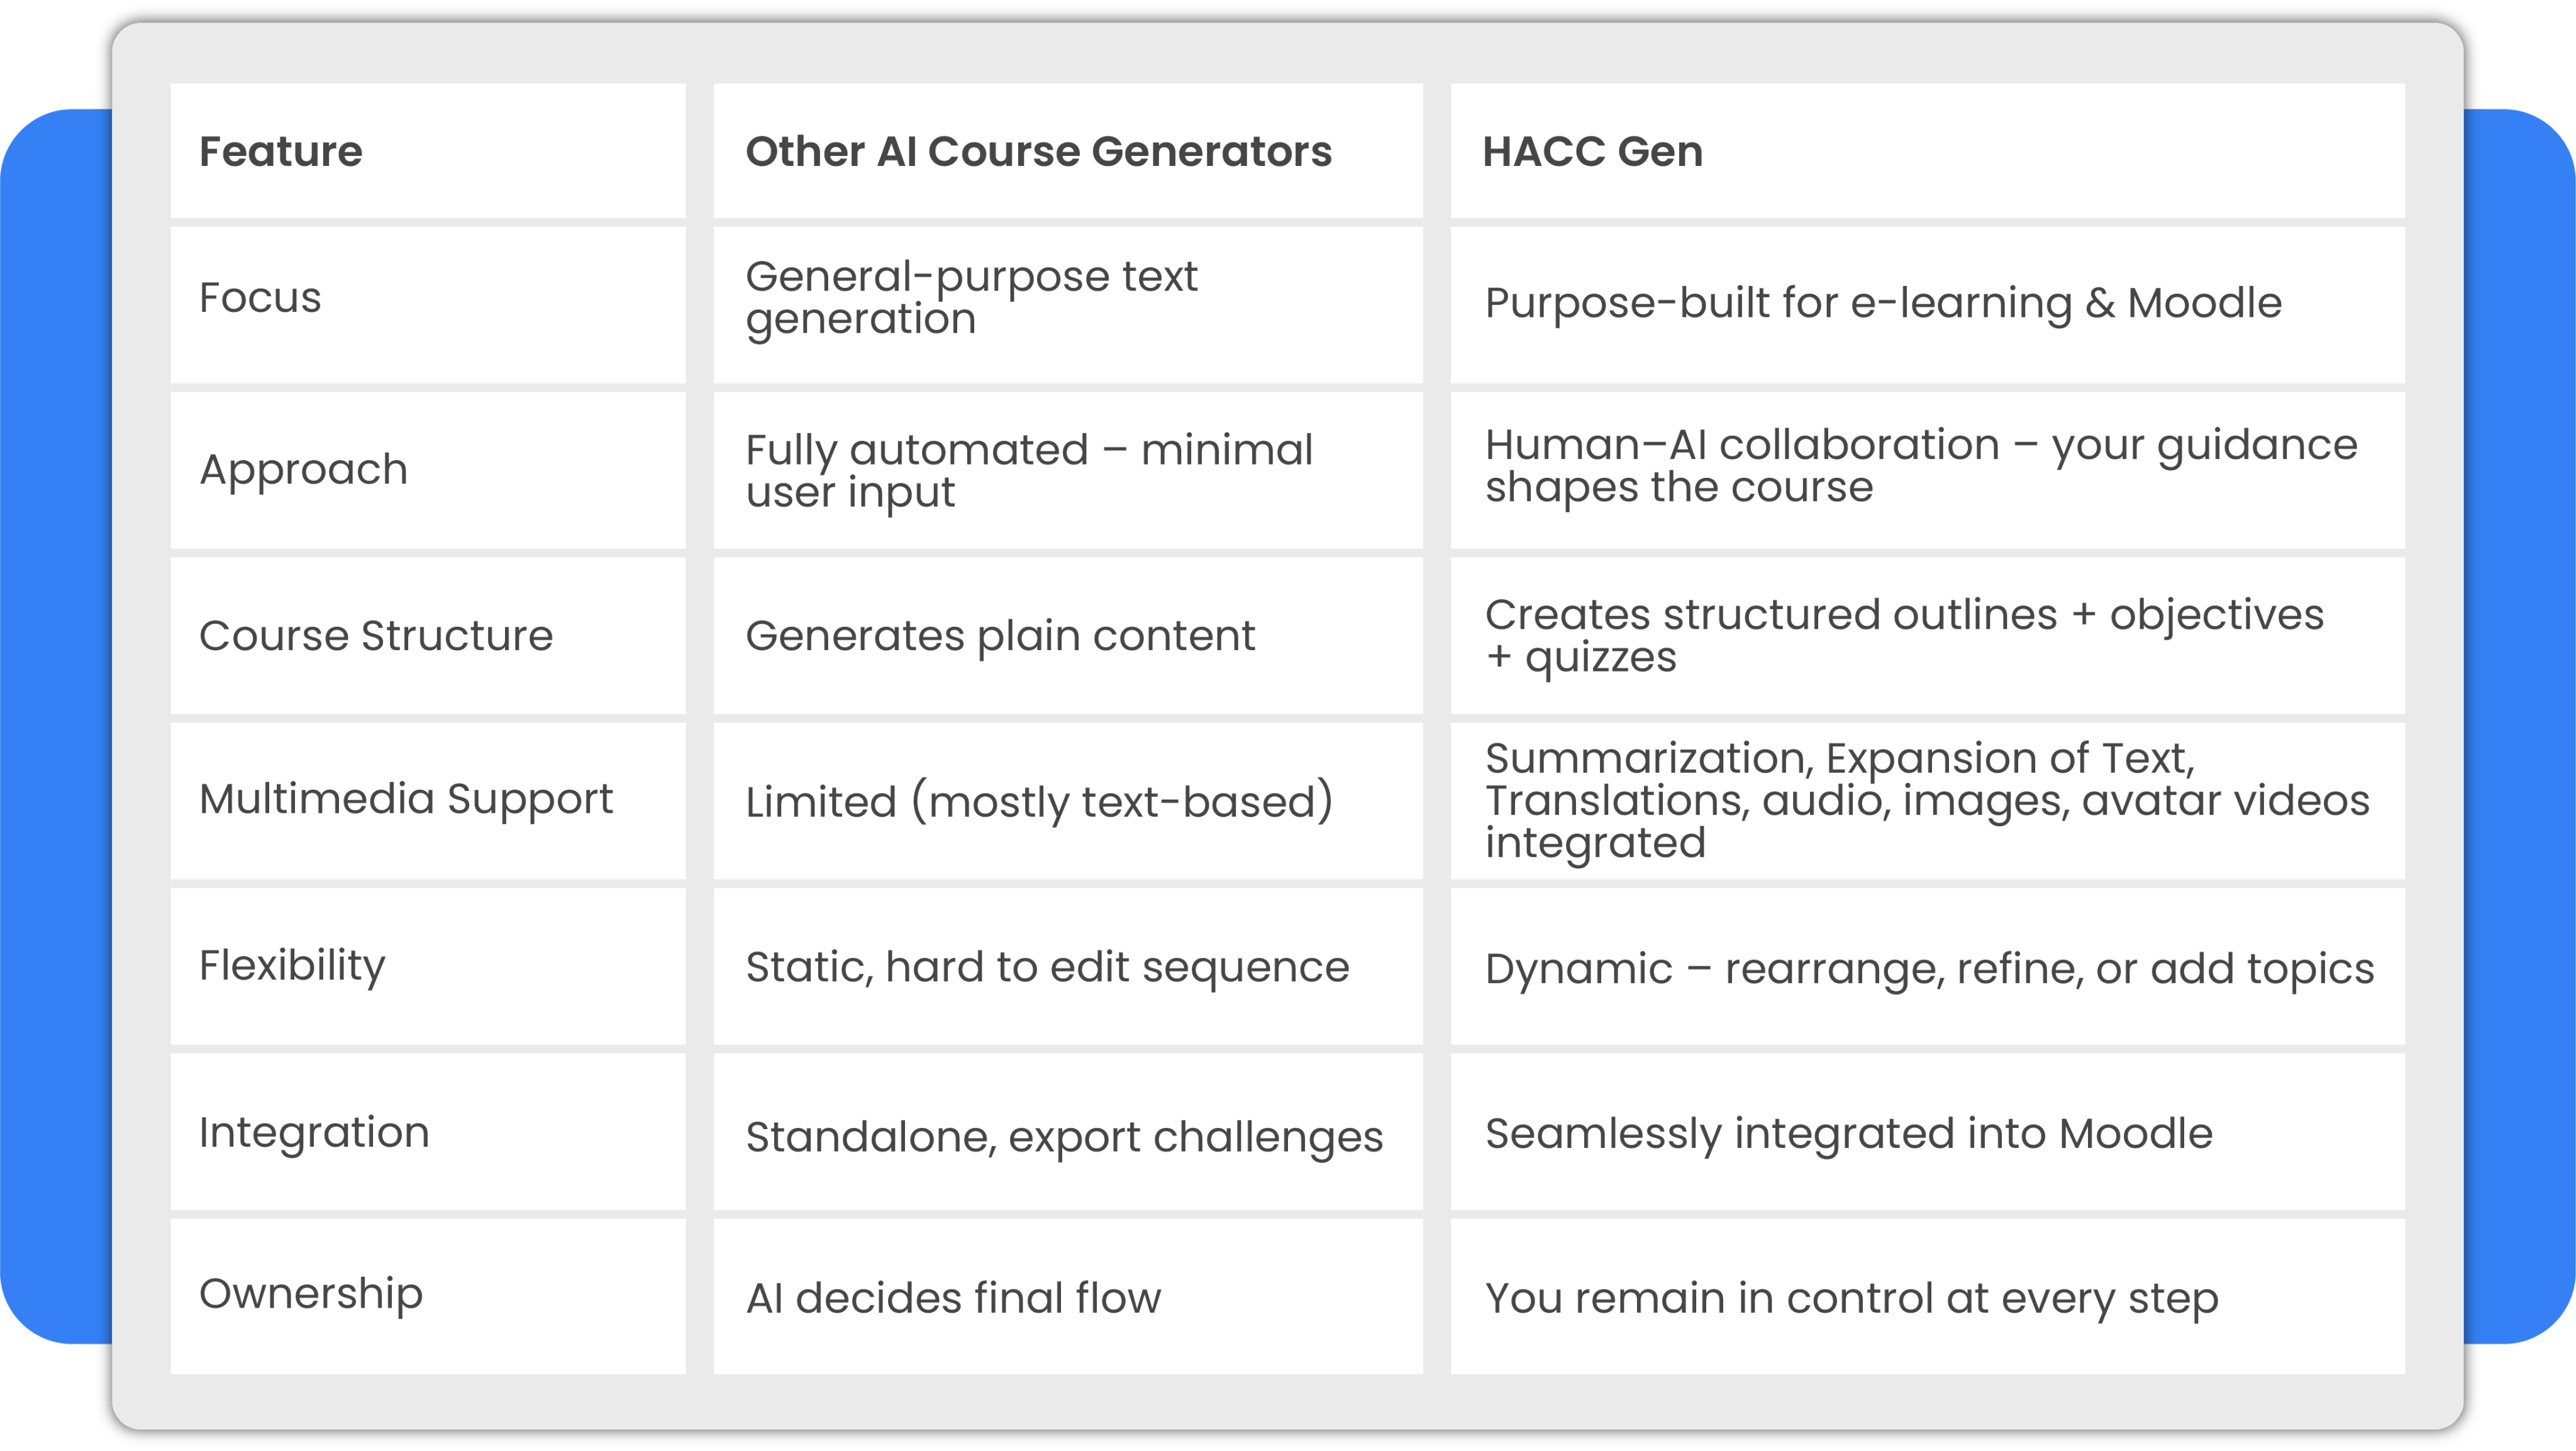Click the "HACC Gen" column header
The image size is (2576, 1451).
tap(1592, 152)
